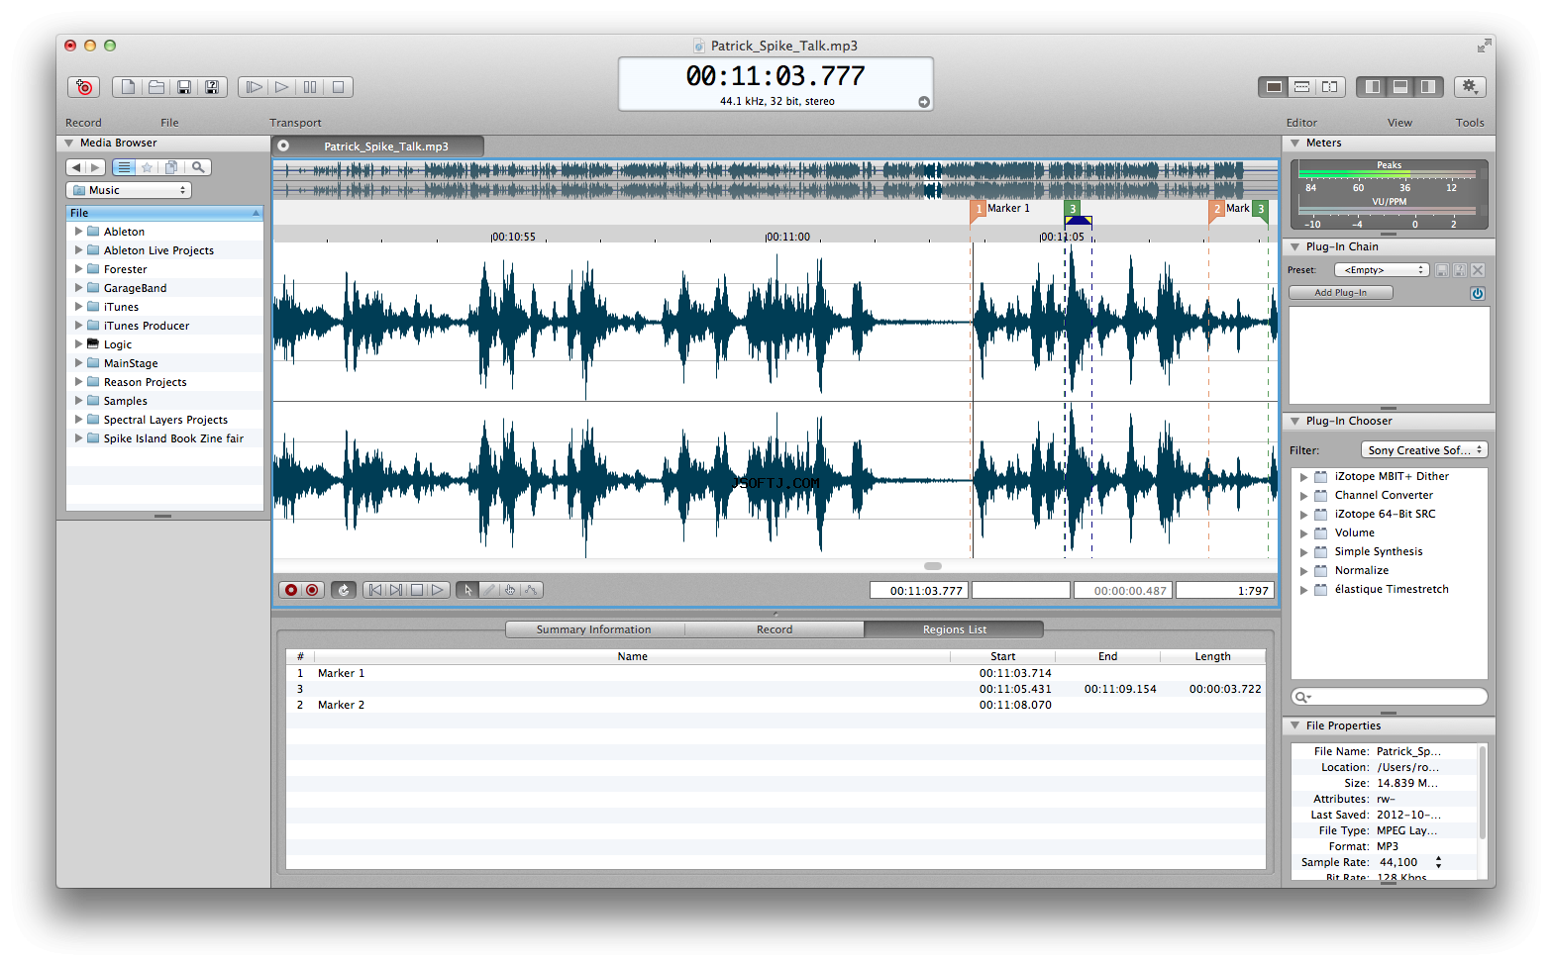Select the Spectral Layers Projects folder
The width and height of the screenshot is (1552, 966).
[164, 420]
